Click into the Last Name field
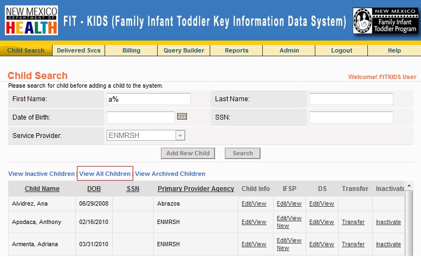 click(351, 99)
